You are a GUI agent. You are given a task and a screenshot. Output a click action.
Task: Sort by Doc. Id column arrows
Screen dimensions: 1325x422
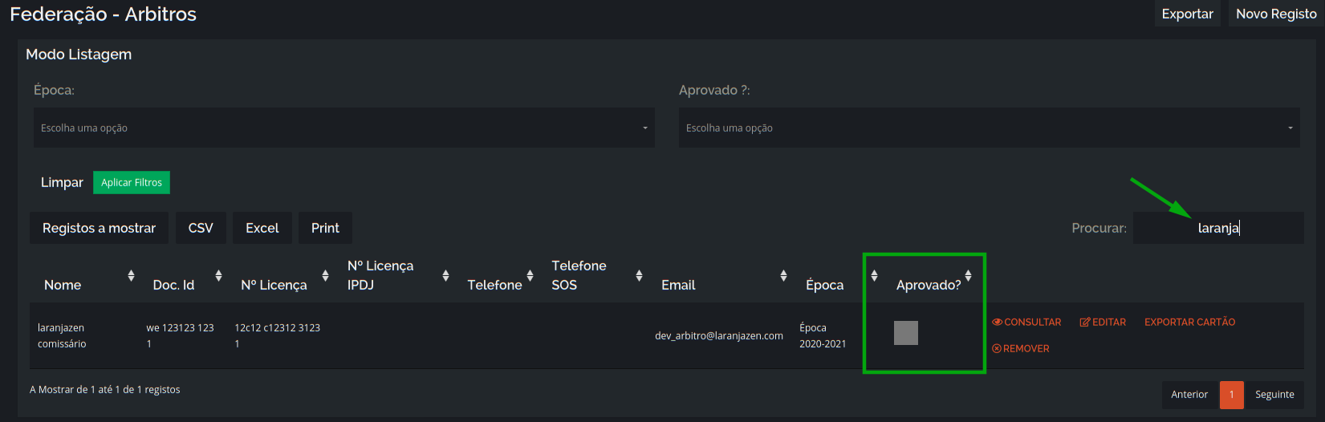218,276
